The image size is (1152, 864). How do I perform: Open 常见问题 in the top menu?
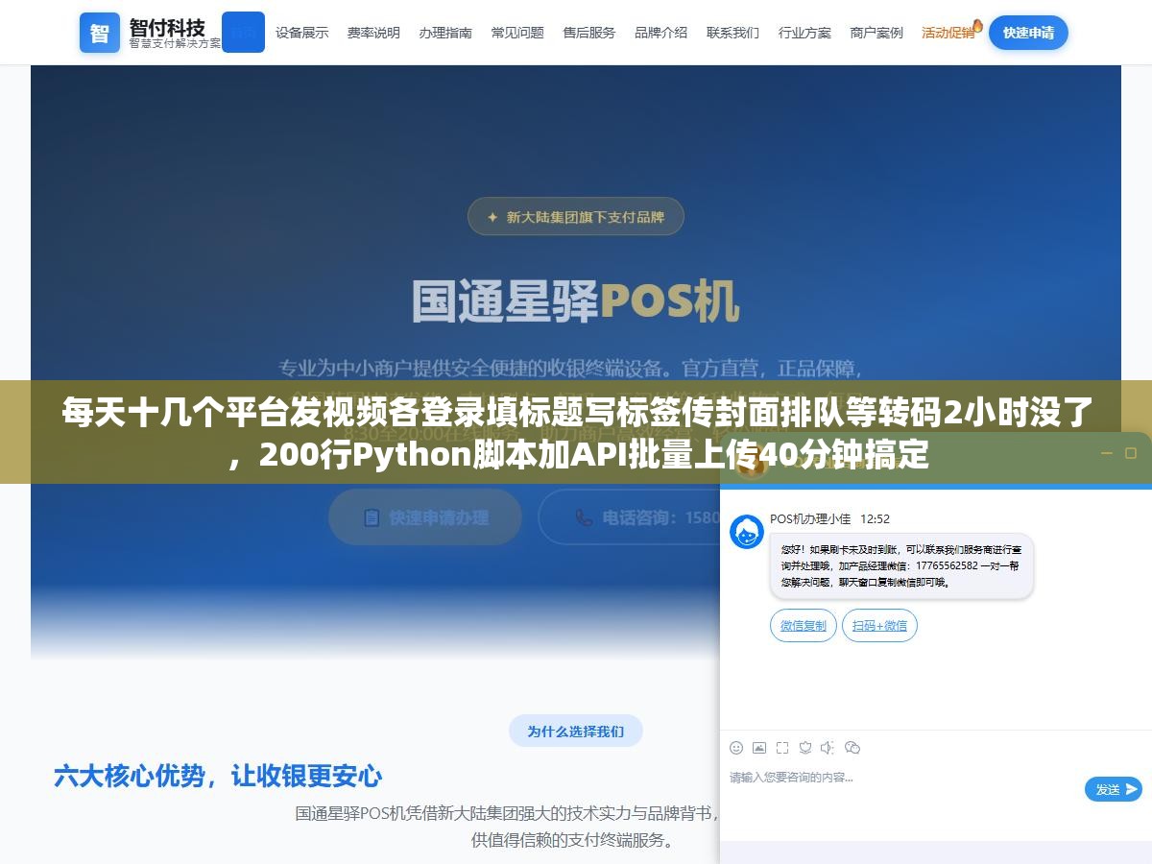[517, 33]
